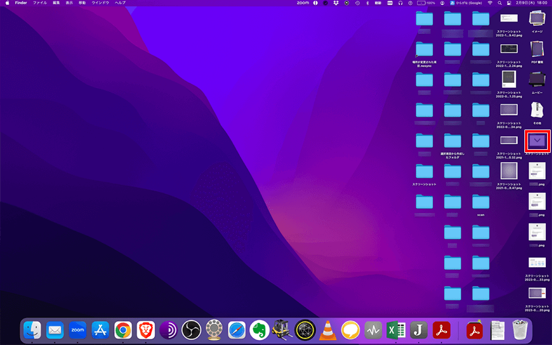Open the yellow speech bubble app
552x345 pixels.
(x=350, y=330)
